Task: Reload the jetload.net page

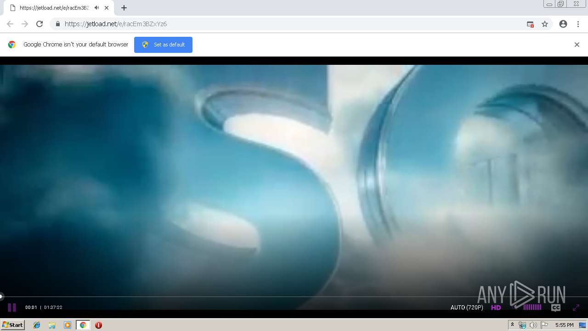Action: tap(40, 24)
